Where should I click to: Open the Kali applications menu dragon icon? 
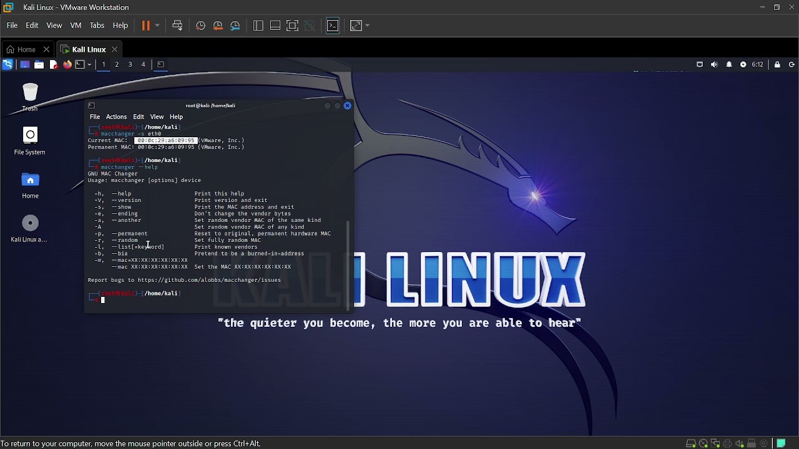coord(7,64)
